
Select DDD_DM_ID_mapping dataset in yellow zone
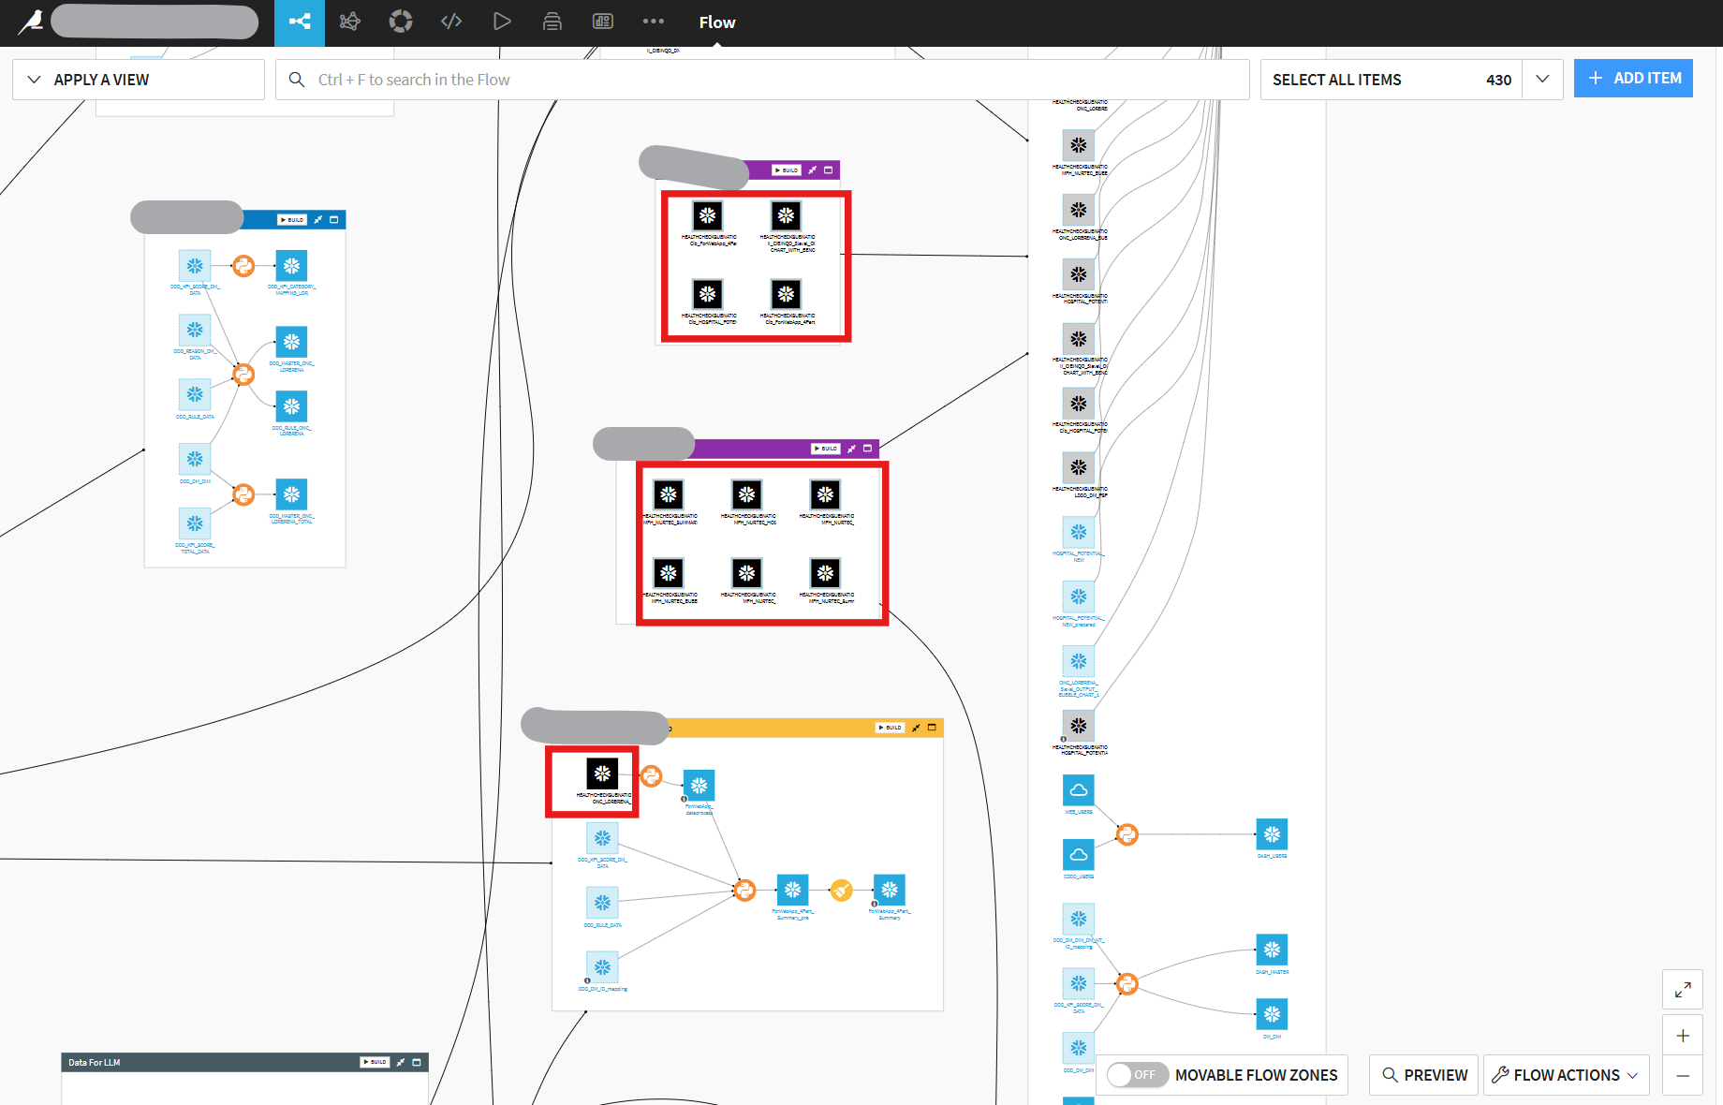pyautogui.click(x=602, y=967)
